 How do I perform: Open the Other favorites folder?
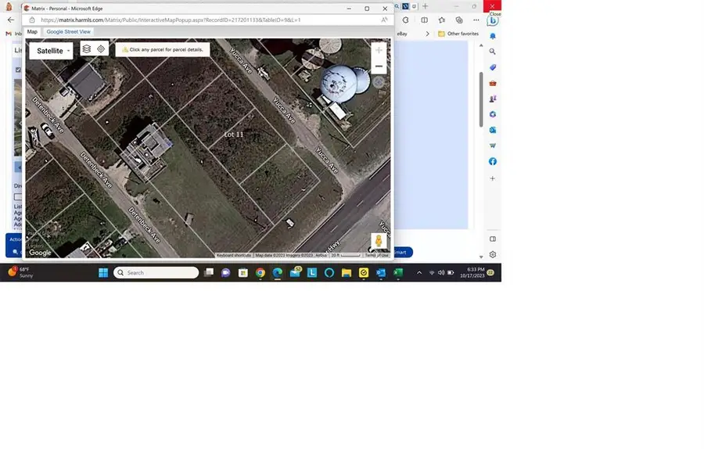pyautogui.click(x=458, y=34)
